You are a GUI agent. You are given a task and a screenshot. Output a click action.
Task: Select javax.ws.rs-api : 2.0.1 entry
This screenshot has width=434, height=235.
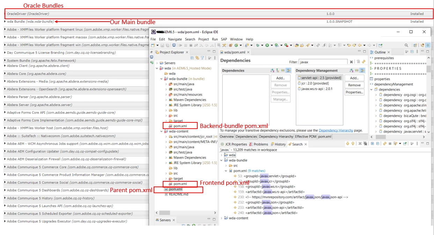pyautogui.click(x=315, y=89)
